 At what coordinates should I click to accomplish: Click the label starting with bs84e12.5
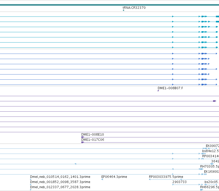point(211,151)
